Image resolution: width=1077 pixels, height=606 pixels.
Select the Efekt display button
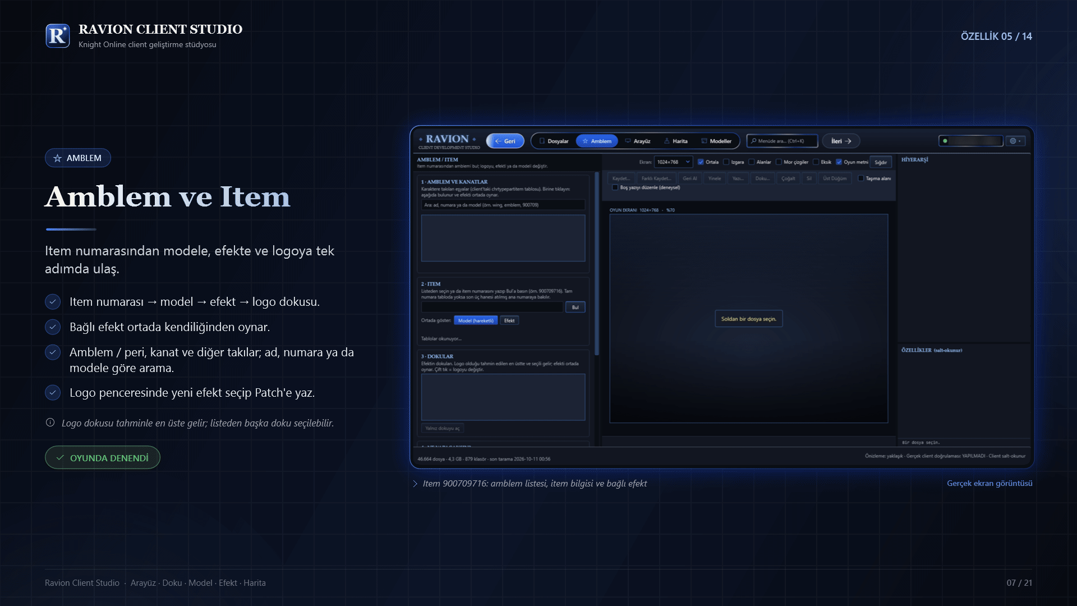tap(509, 320)
